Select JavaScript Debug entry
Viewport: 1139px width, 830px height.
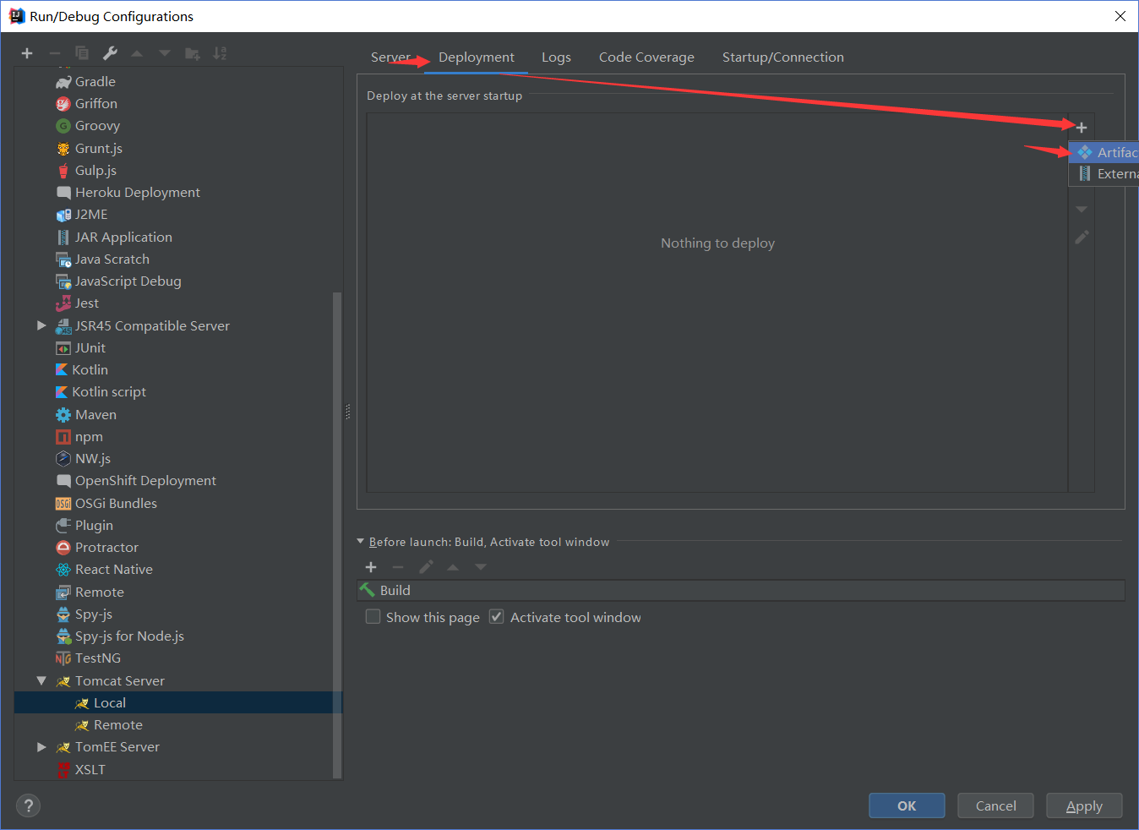point(128,281)
